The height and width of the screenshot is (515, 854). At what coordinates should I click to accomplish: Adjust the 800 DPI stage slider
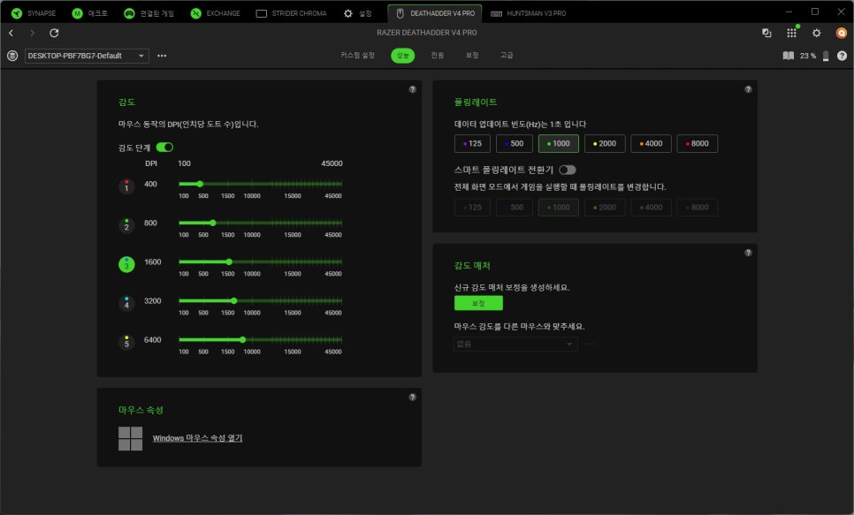tap(260, 223)
